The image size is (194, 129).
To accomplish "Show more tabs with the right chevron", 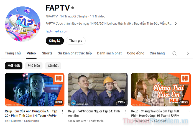I will coord(188,53).
